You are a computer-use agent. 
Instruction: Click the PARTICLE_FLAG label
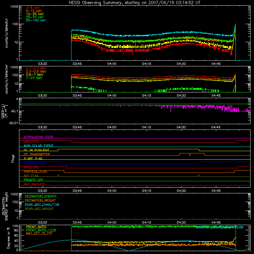[36, 171]
